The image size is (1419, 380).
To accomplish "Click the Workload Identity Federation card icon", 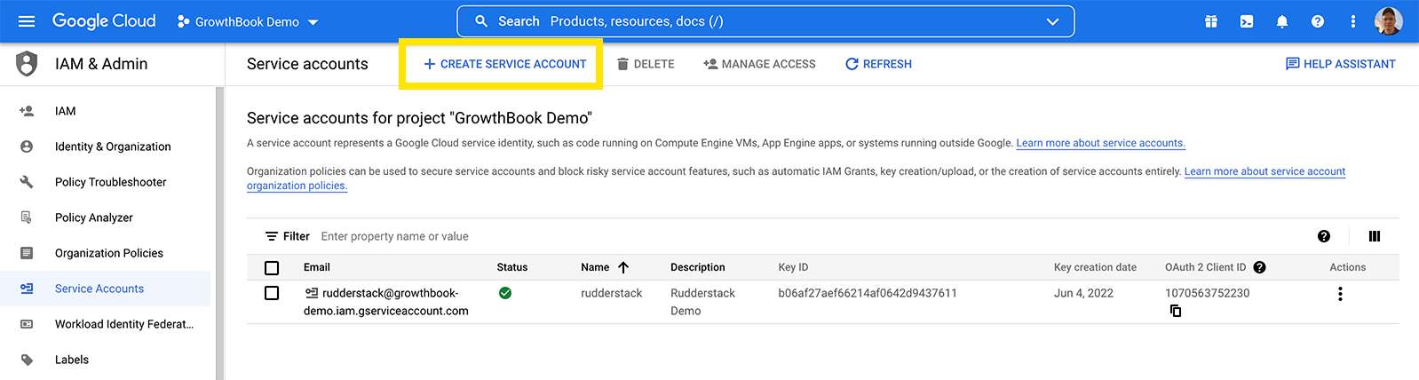I will click(27, 324).
